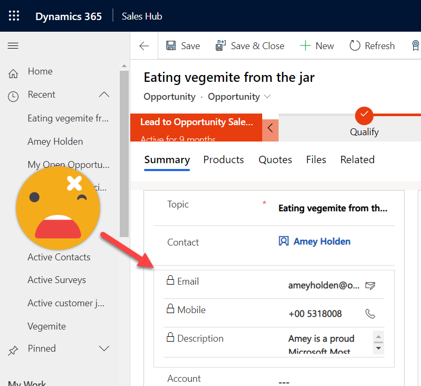Click the phone call icon
Viewport: 421px width, 386px height.
[370, 314]
